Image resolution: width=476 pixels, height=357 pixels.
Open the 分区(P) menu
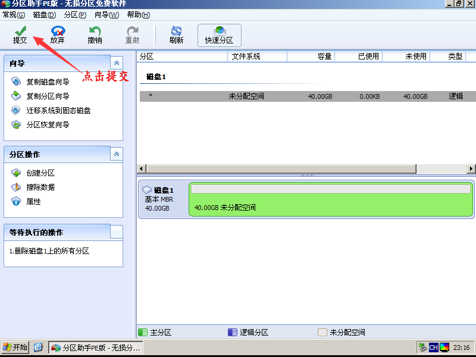click(76, 14)
